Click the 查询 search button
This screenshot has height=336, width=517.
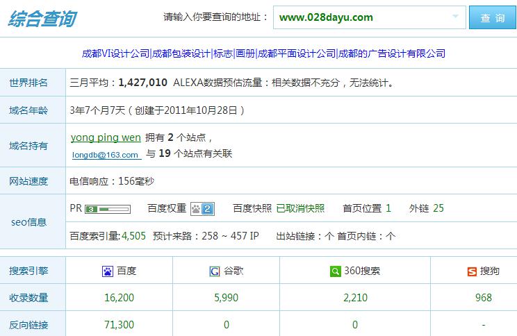click(493, 18)
